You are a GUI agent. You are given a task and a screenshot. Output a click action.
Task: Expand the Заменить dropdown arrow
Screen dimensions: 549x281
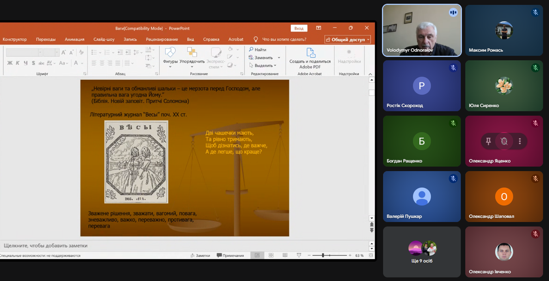(x=279, y=58)
